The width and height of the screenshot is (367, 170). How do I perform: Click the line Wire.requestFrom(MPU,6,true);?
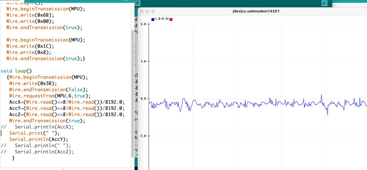50,96
